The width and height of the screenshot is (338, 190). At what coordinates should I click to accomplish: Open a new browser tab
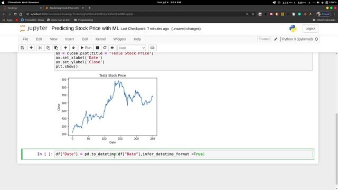[89, 8]
